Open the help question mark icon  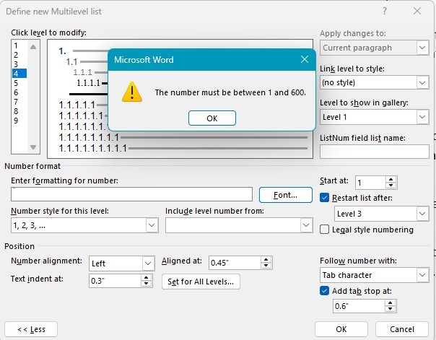click(x=384, y=11)
